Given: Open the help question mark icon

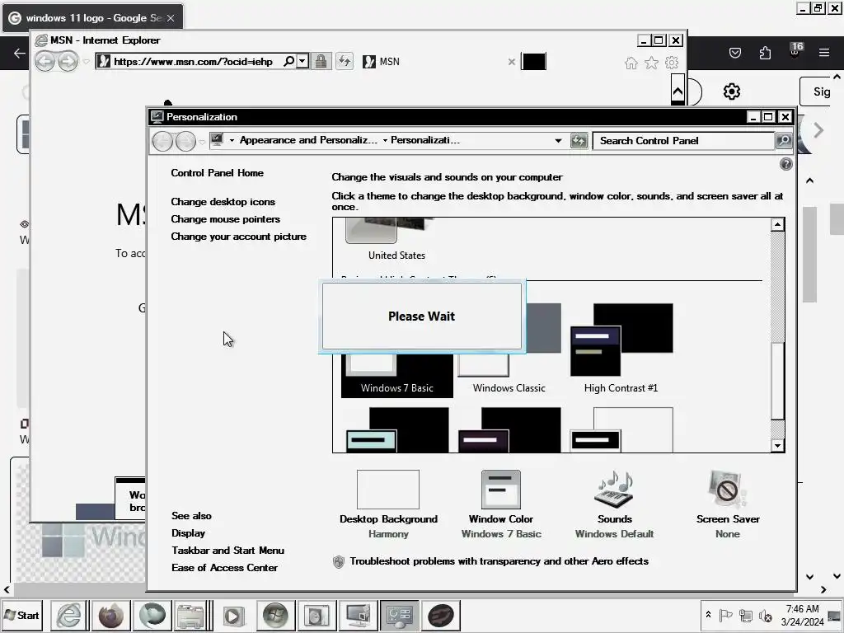Looking at the screenshot, I should point(785,164).
